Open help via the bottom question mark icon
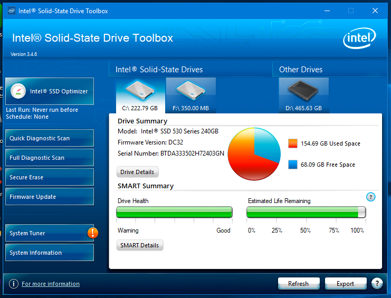The width and height of the screenshot is (391, 298). [377, 283]
